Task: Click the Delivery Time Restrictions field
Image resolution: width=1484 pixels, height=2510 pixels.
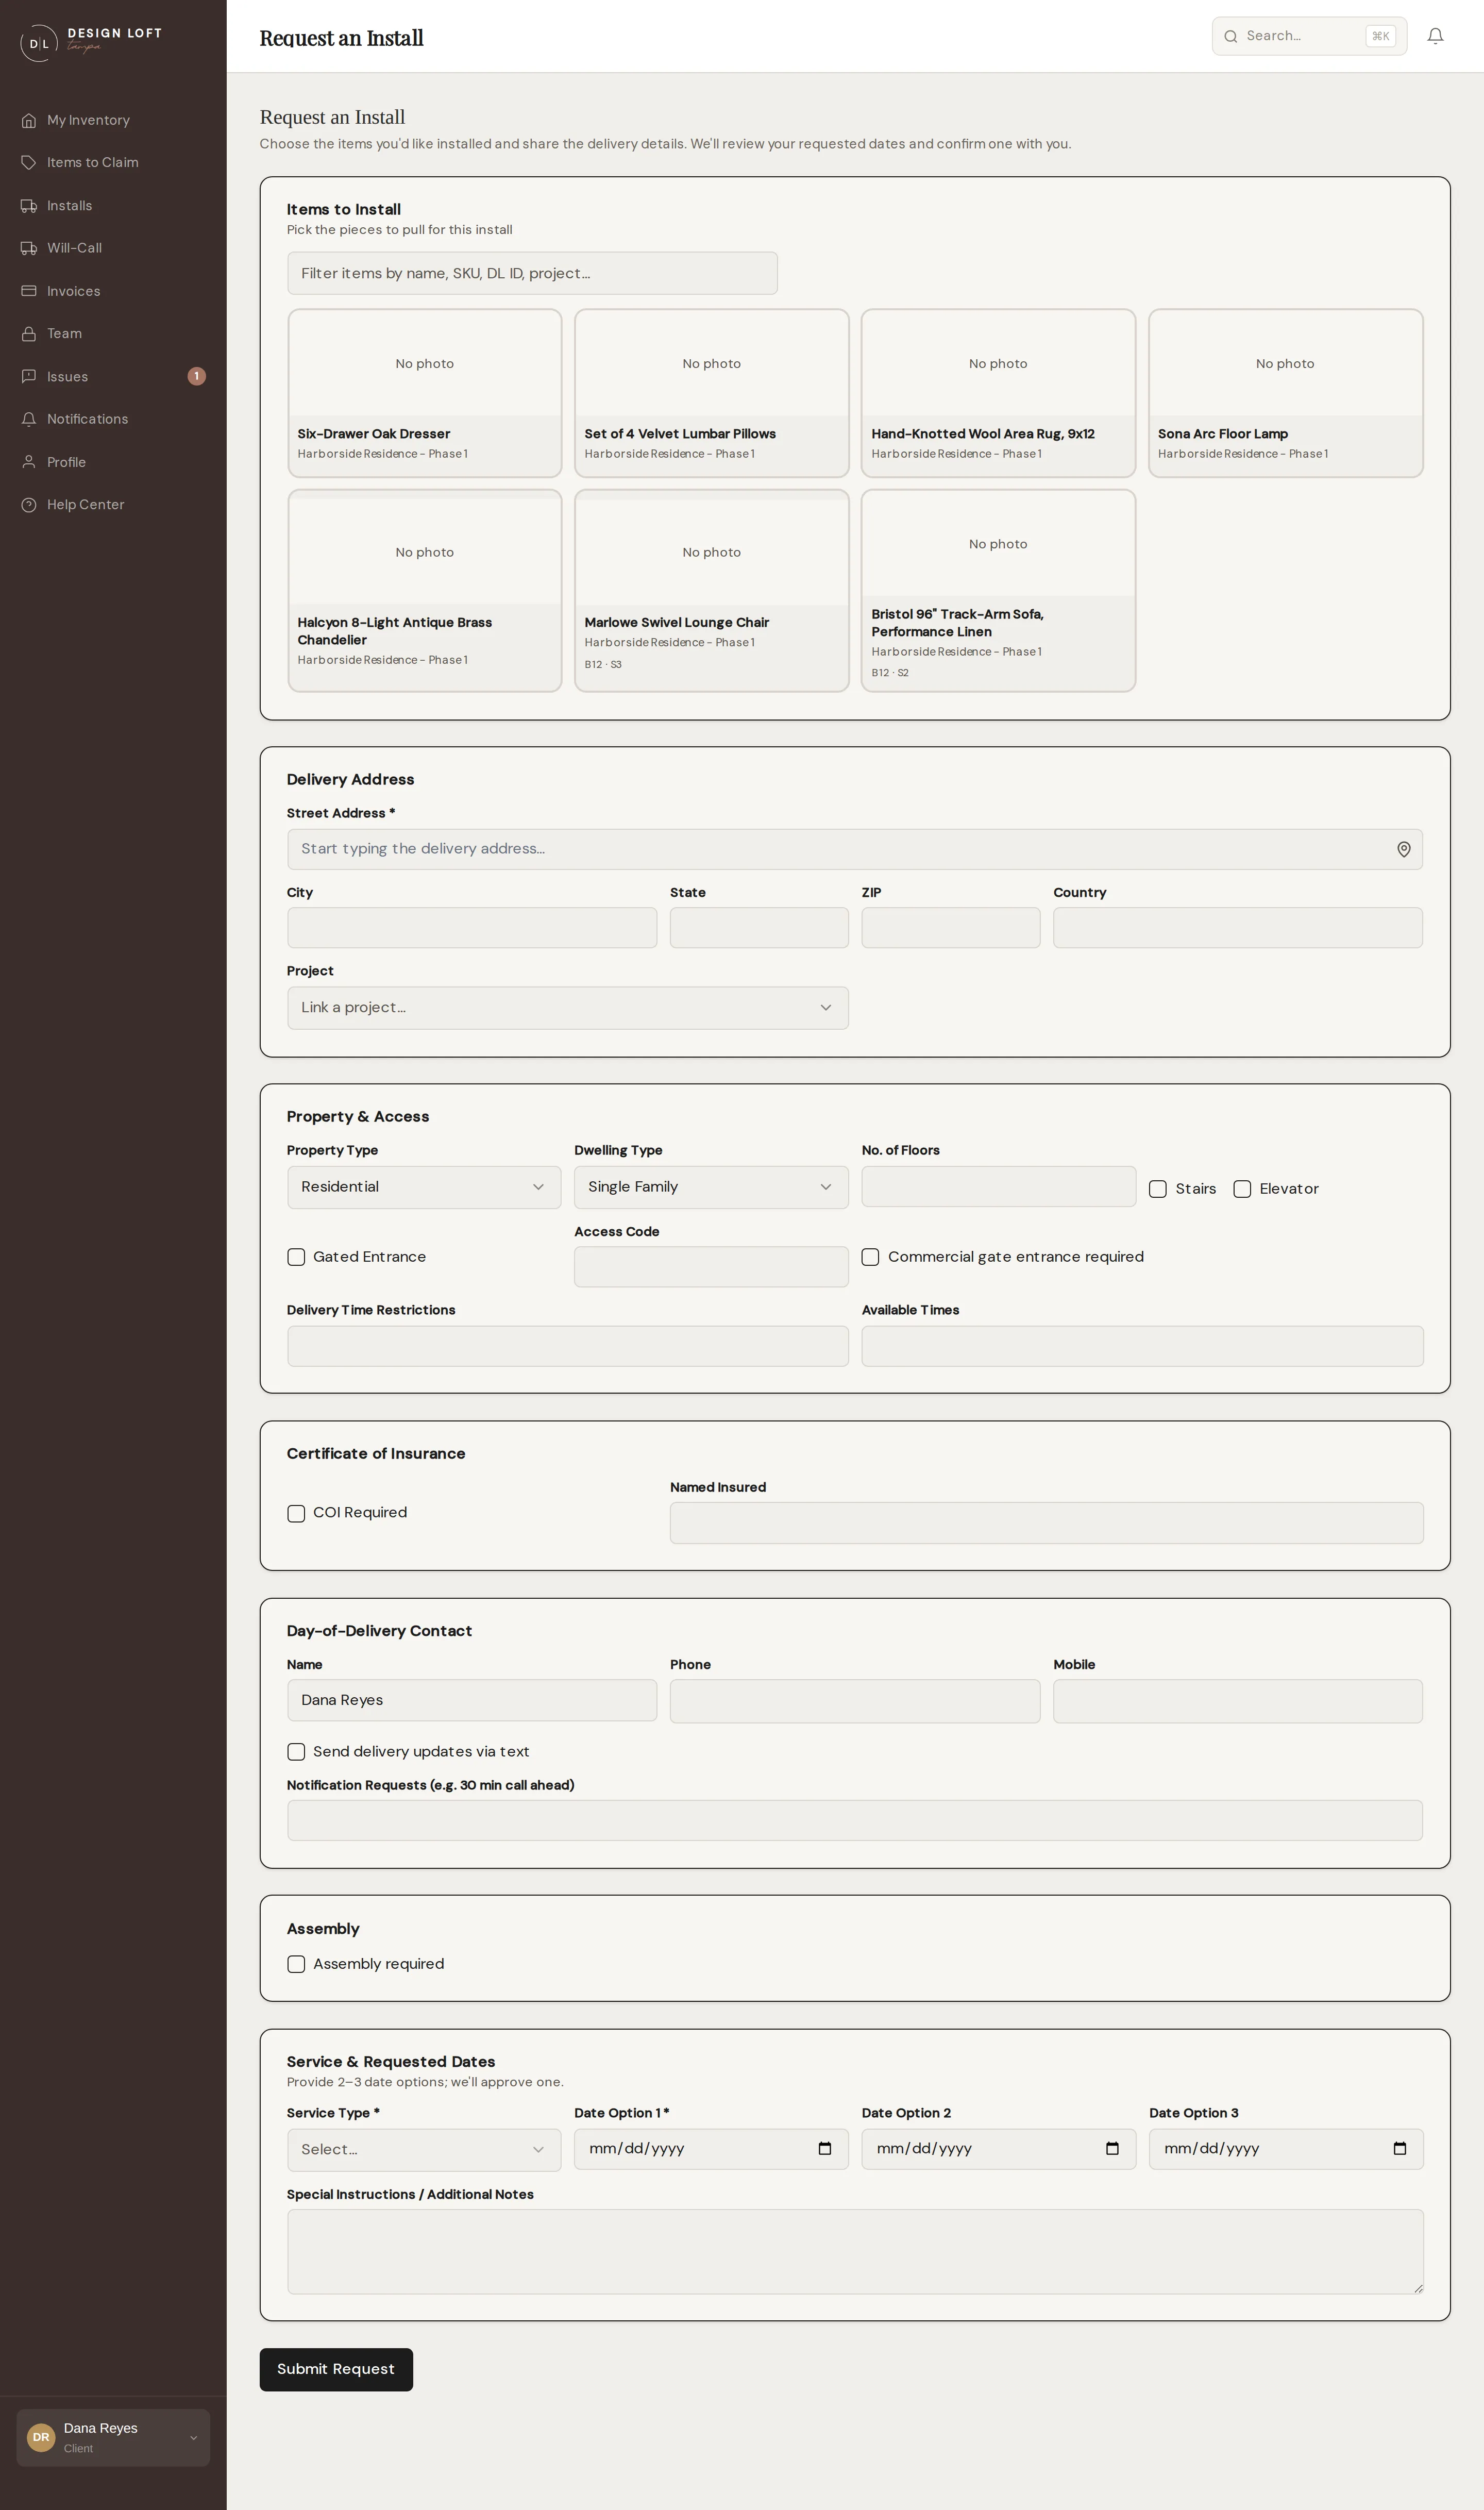Action: [x=568, y=1346]
